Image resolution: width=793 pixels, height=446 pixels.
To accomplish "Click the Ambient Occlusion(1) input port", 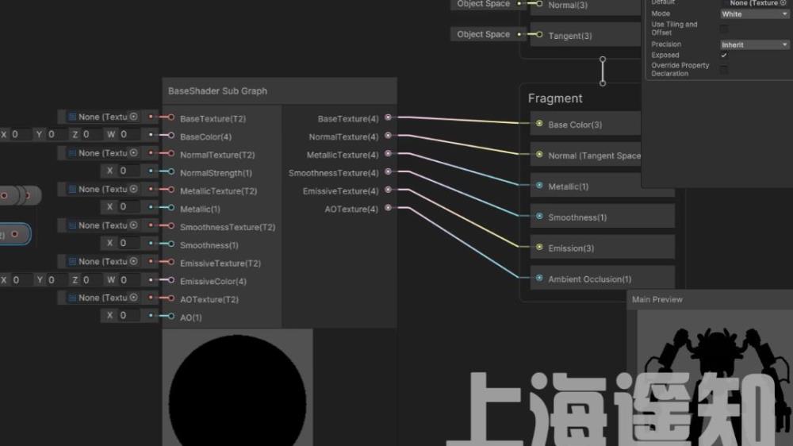I will (539, 279).
